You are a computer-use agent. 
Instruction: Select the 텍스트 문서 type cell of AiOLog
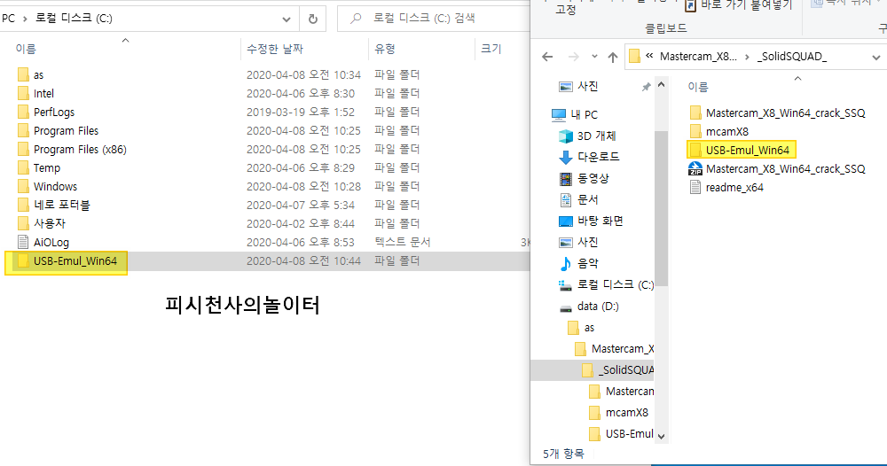point(402,243)
